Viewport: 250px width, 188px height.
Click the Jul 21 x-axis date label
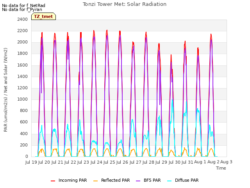tap(57, 162)
